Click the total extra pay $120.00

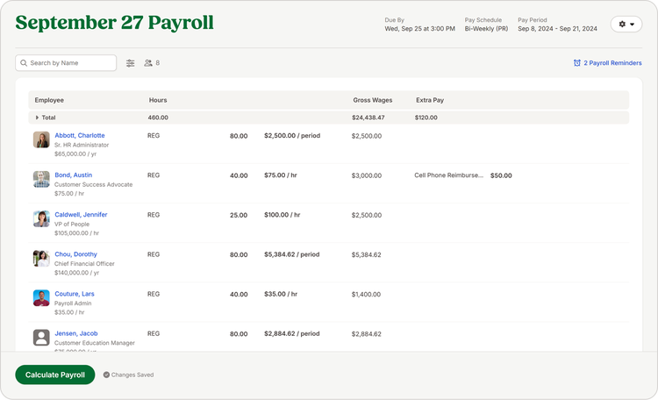click(426, 118)
